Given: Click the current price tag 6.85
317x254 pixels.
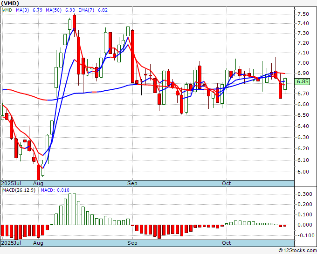Looking at the screenshot, I should [303, 81].
